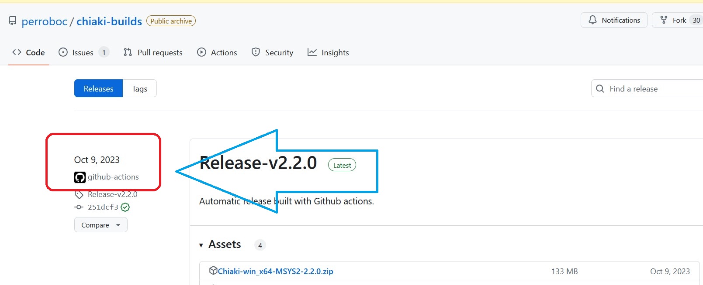This screenshot has height=285, width=703.
Task: Click the repository book icon beside perroboc
Action: click(13, 21)
